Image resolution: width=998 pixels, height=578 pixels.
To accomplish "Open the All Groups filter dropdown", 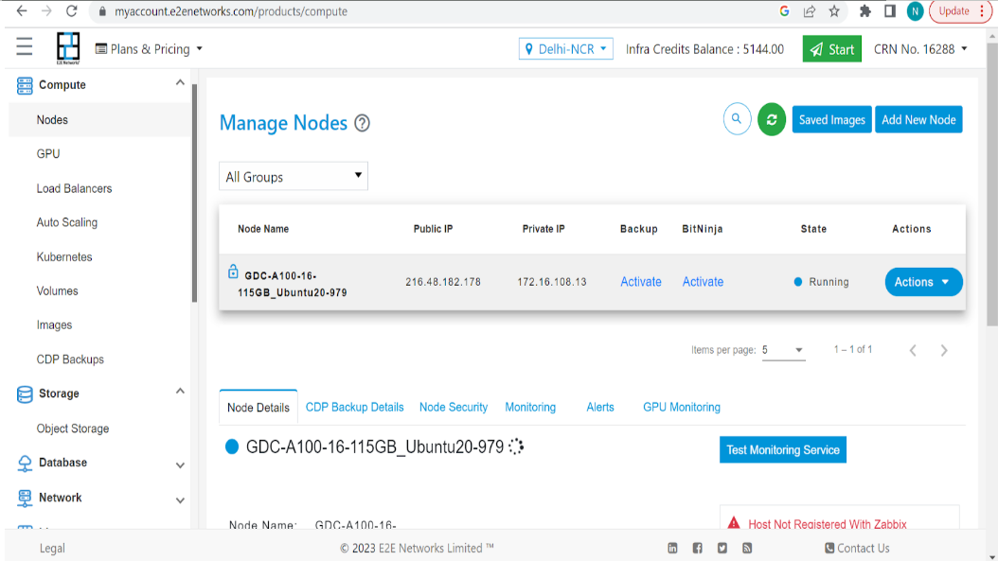I will tap(294, 176).
